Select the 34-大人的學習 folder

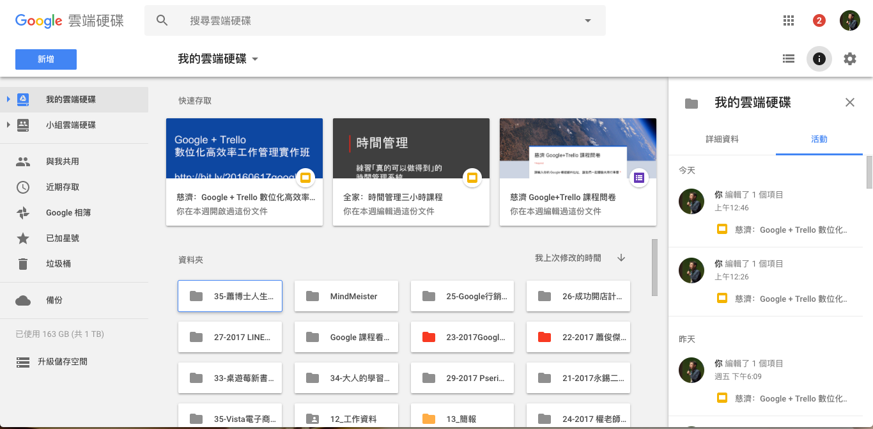(x=346, y=378)
